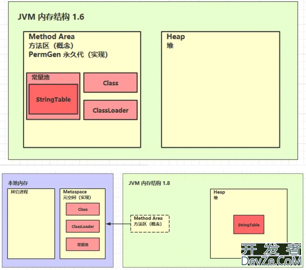Viewport: 306px width, 270px height.
Task: Click the StringTable box inside PermGen's 常量池
Action: 53,99
